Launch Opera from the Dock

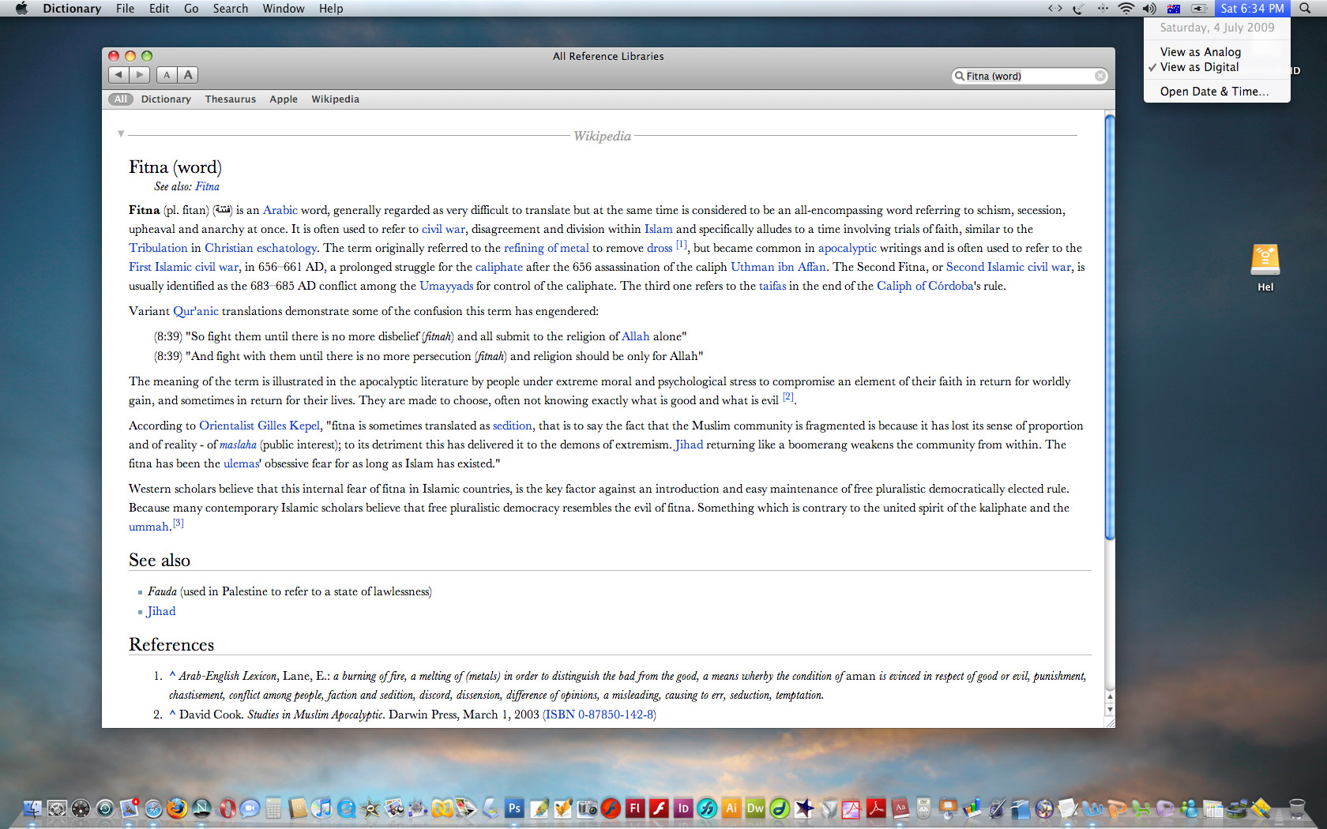(227, 808)
